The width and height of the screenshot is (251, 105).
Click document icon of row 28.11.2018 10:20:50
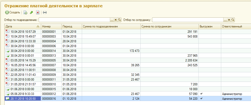[x=7, y=99]
